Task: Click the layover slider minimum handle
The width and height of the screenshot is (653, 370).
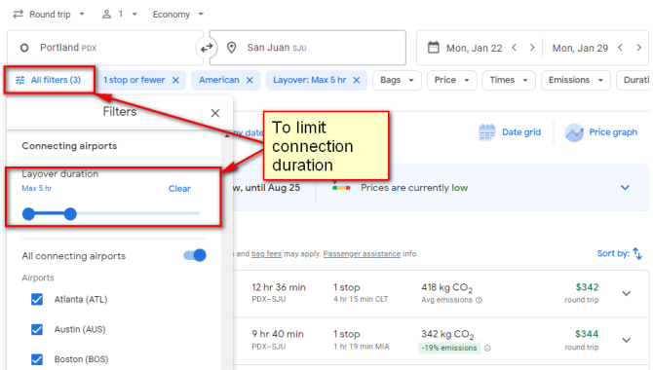Action: [x=28, y=214]
